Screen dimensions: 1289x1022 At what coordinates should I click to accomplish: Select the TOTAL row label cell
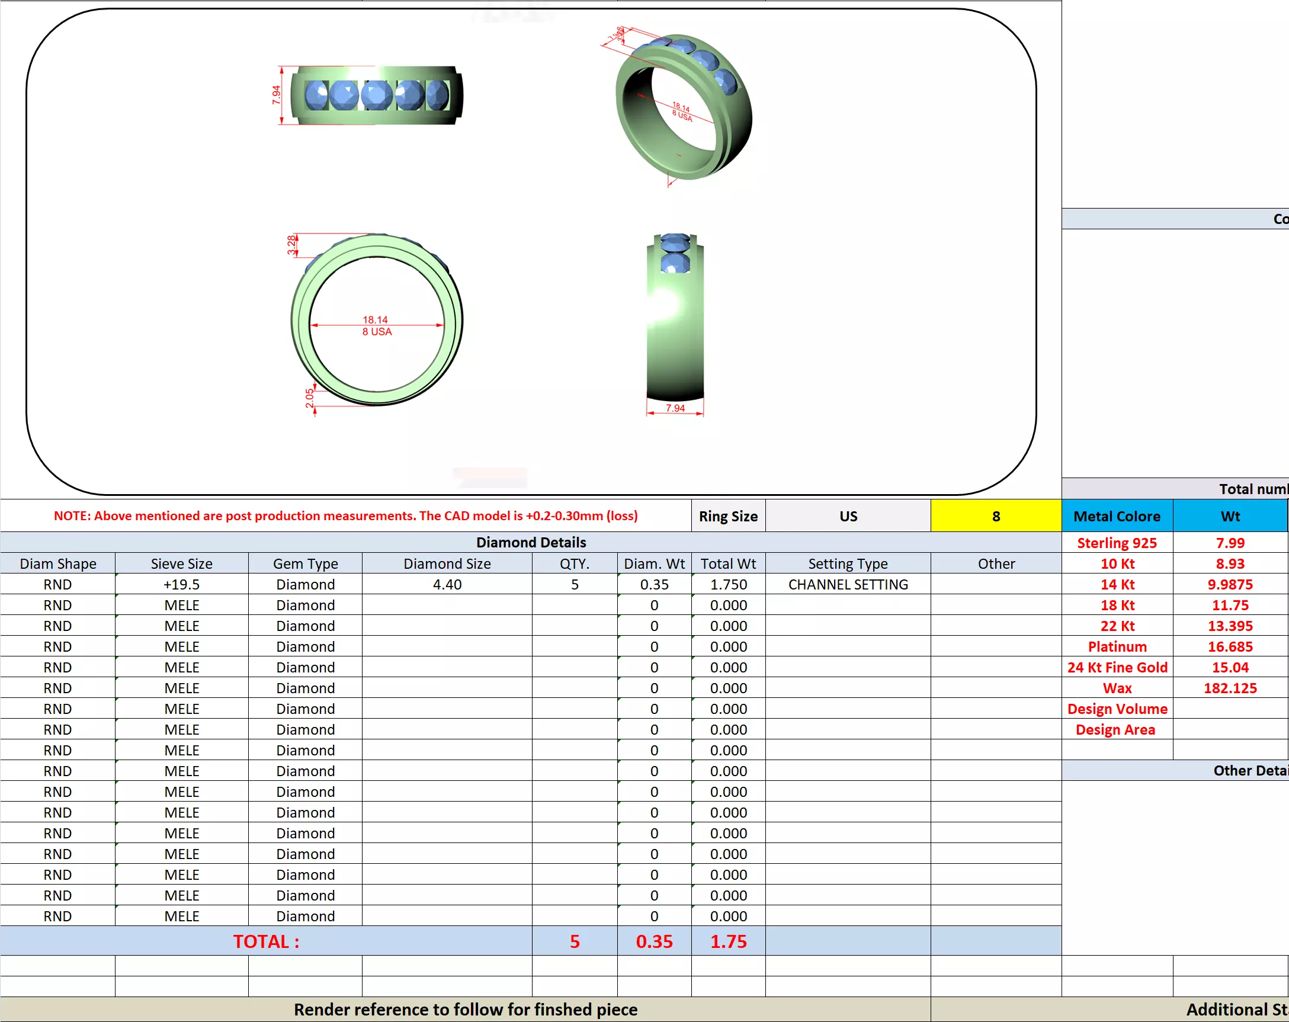click(x=265, y=941)
